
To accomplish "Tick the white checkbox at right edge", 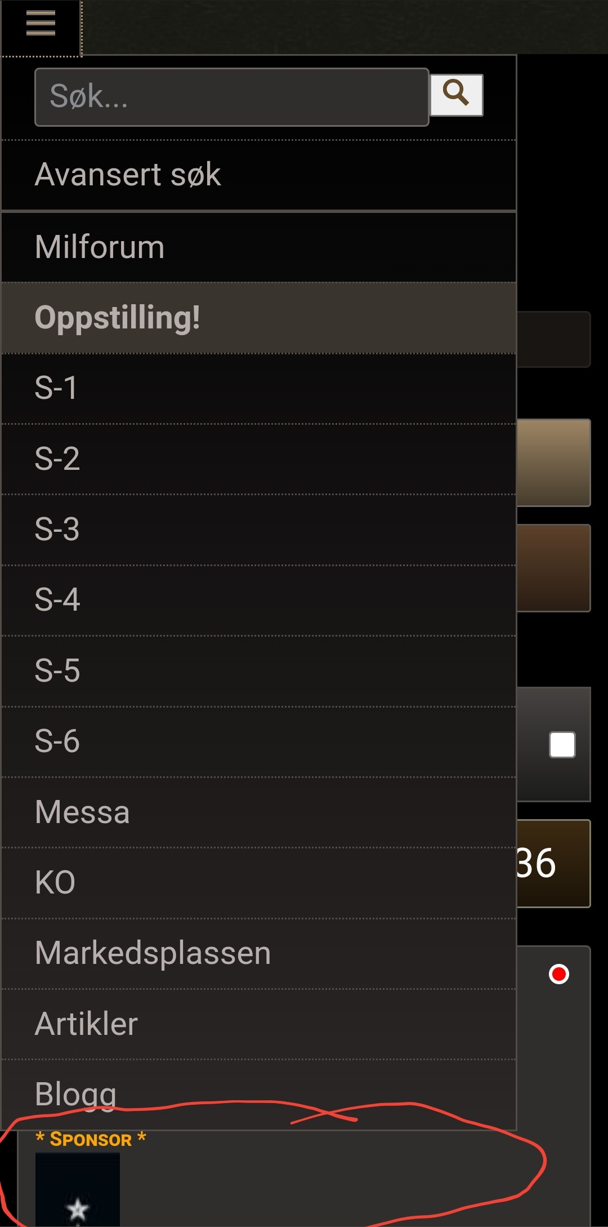I will coord(562,745).
